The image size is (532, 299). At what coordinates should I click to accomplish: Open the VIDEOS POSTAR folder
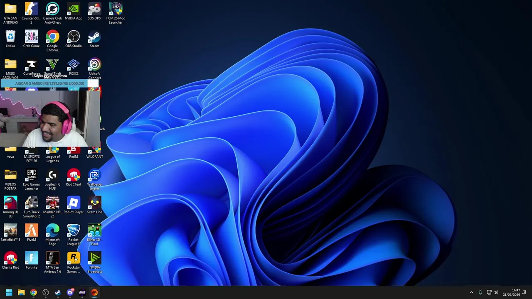coord(10,179)
